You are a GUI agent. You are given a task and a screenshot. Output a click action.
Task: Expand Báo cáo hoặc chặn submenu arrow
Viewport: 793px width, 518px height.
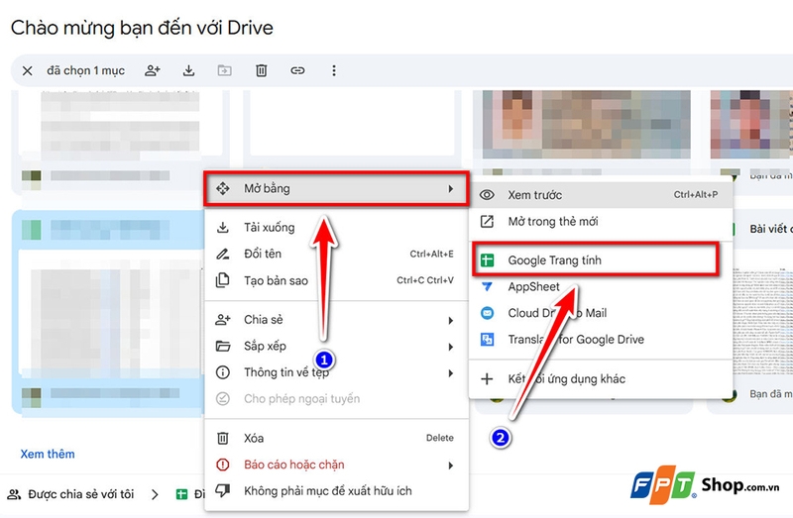click(450, 466)
